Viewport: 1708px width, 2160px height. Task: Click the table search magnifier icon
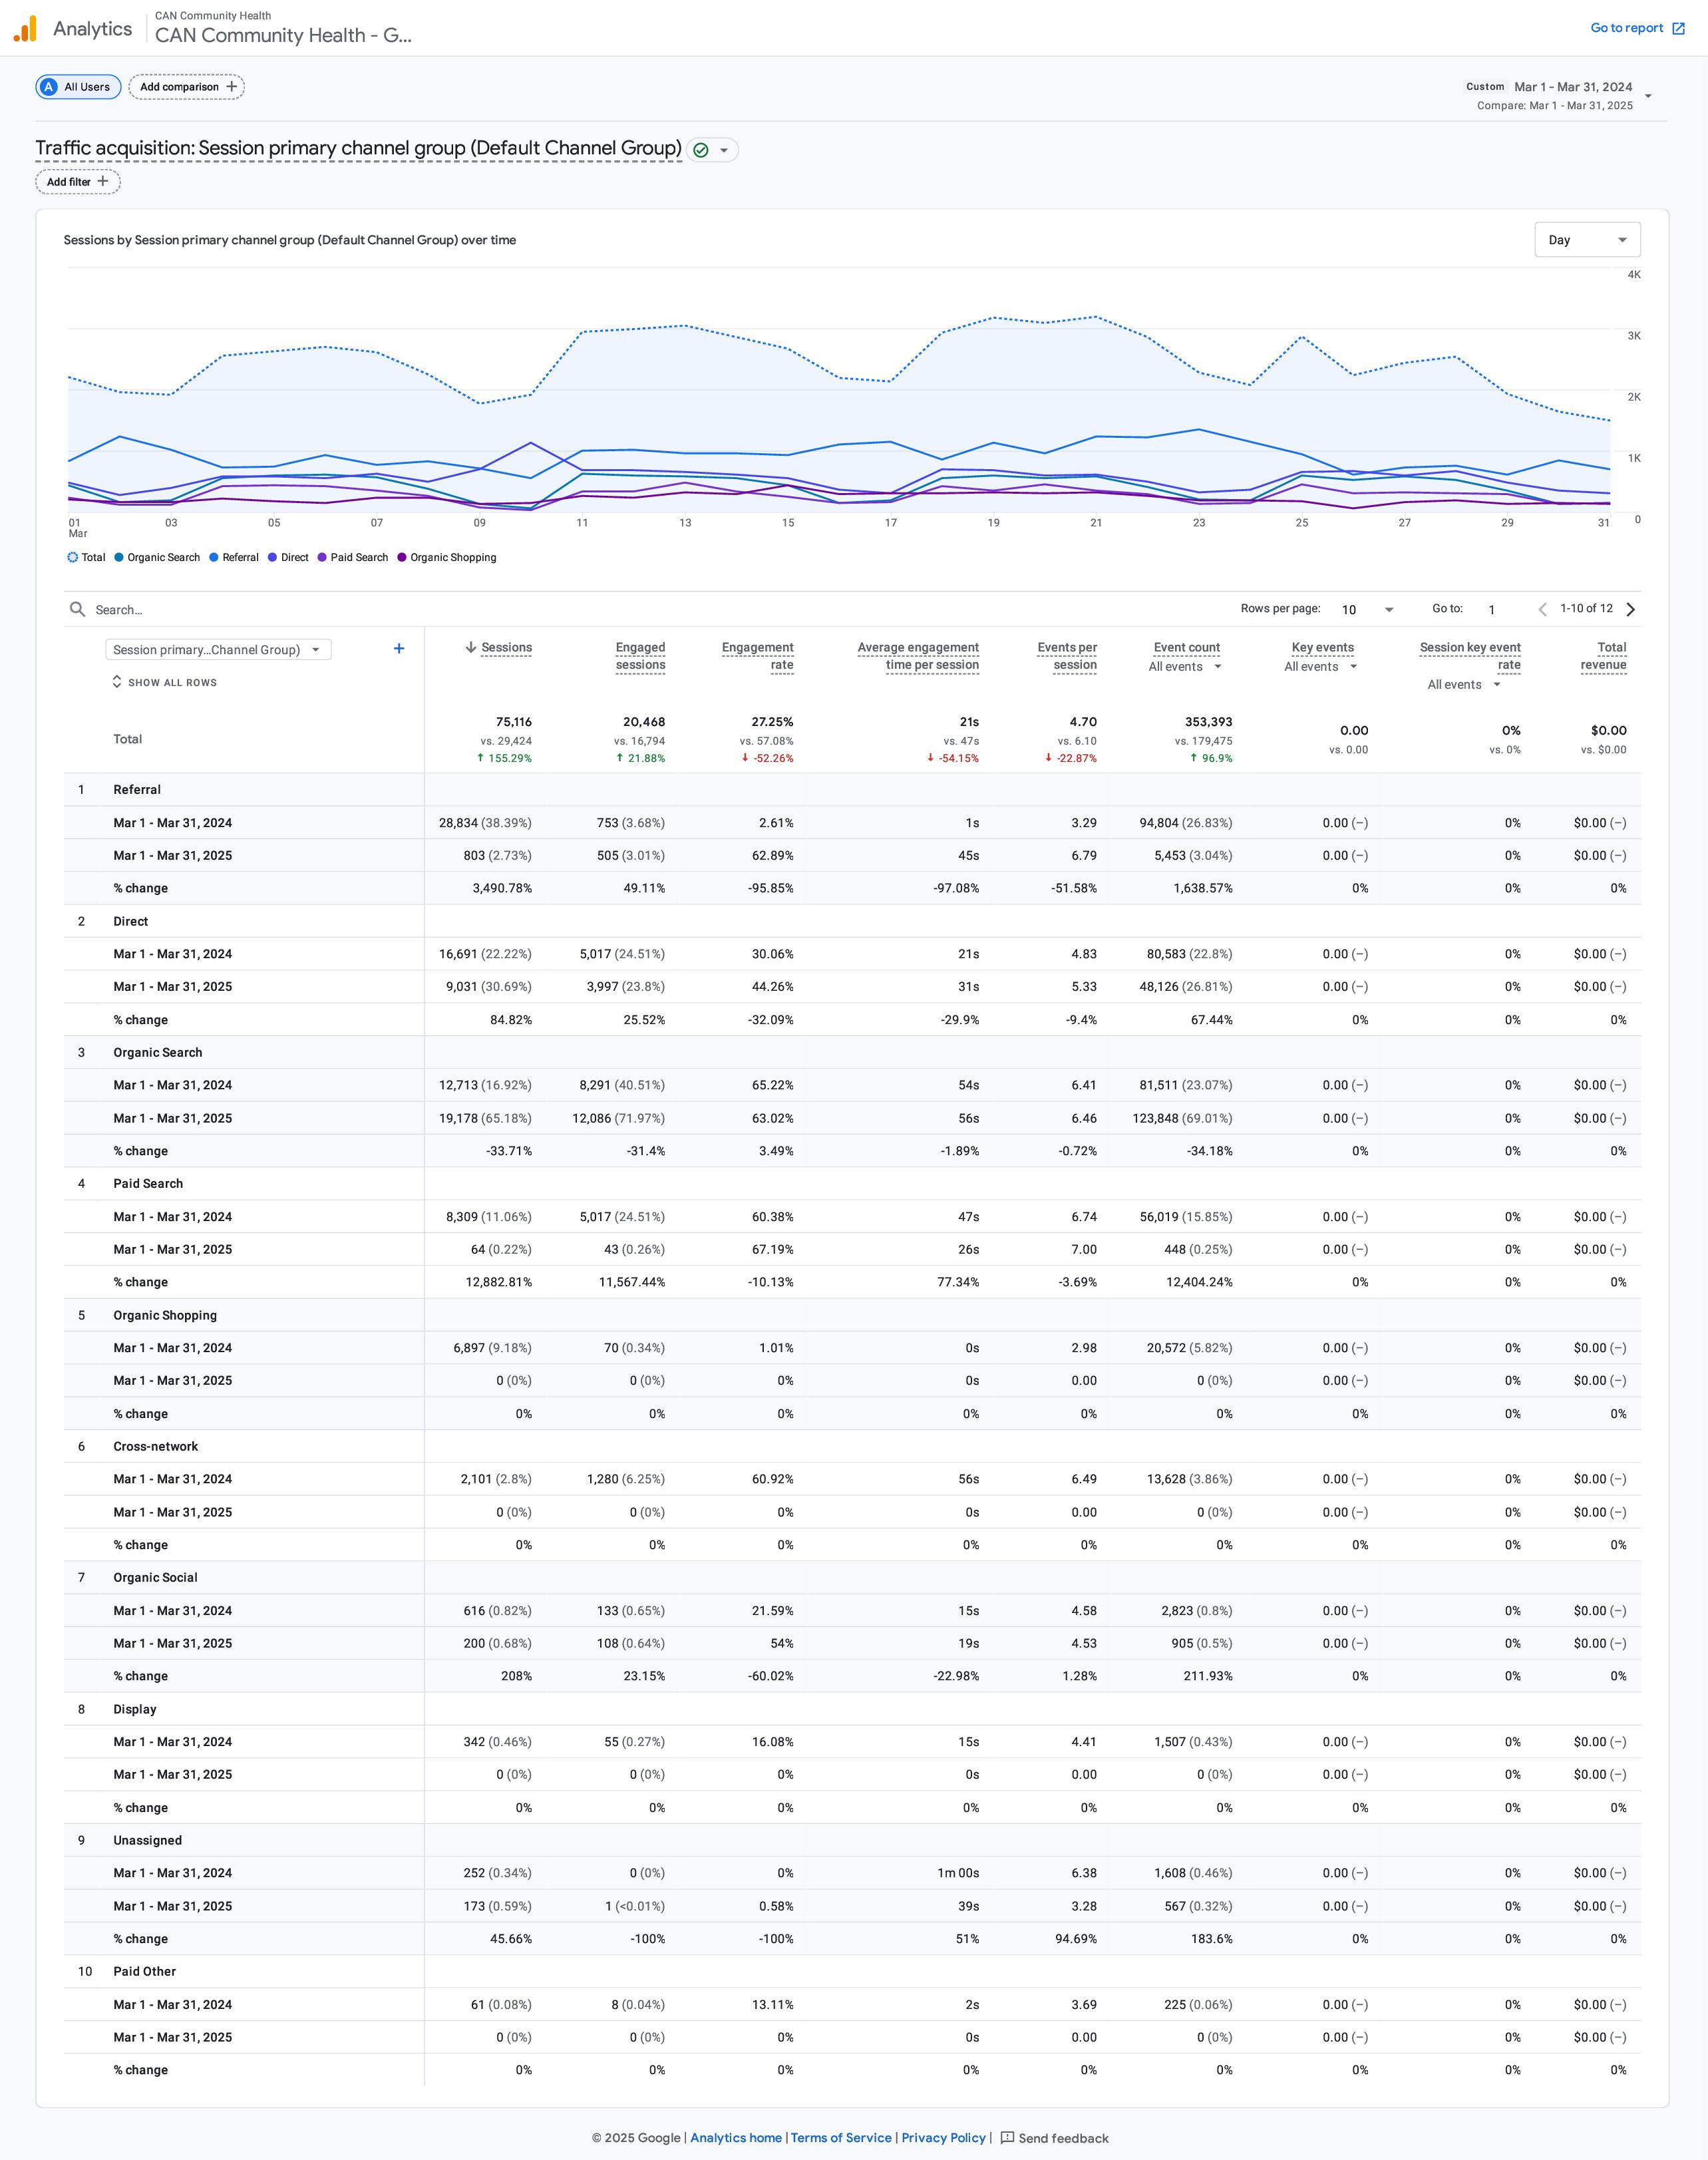[77, 609]
